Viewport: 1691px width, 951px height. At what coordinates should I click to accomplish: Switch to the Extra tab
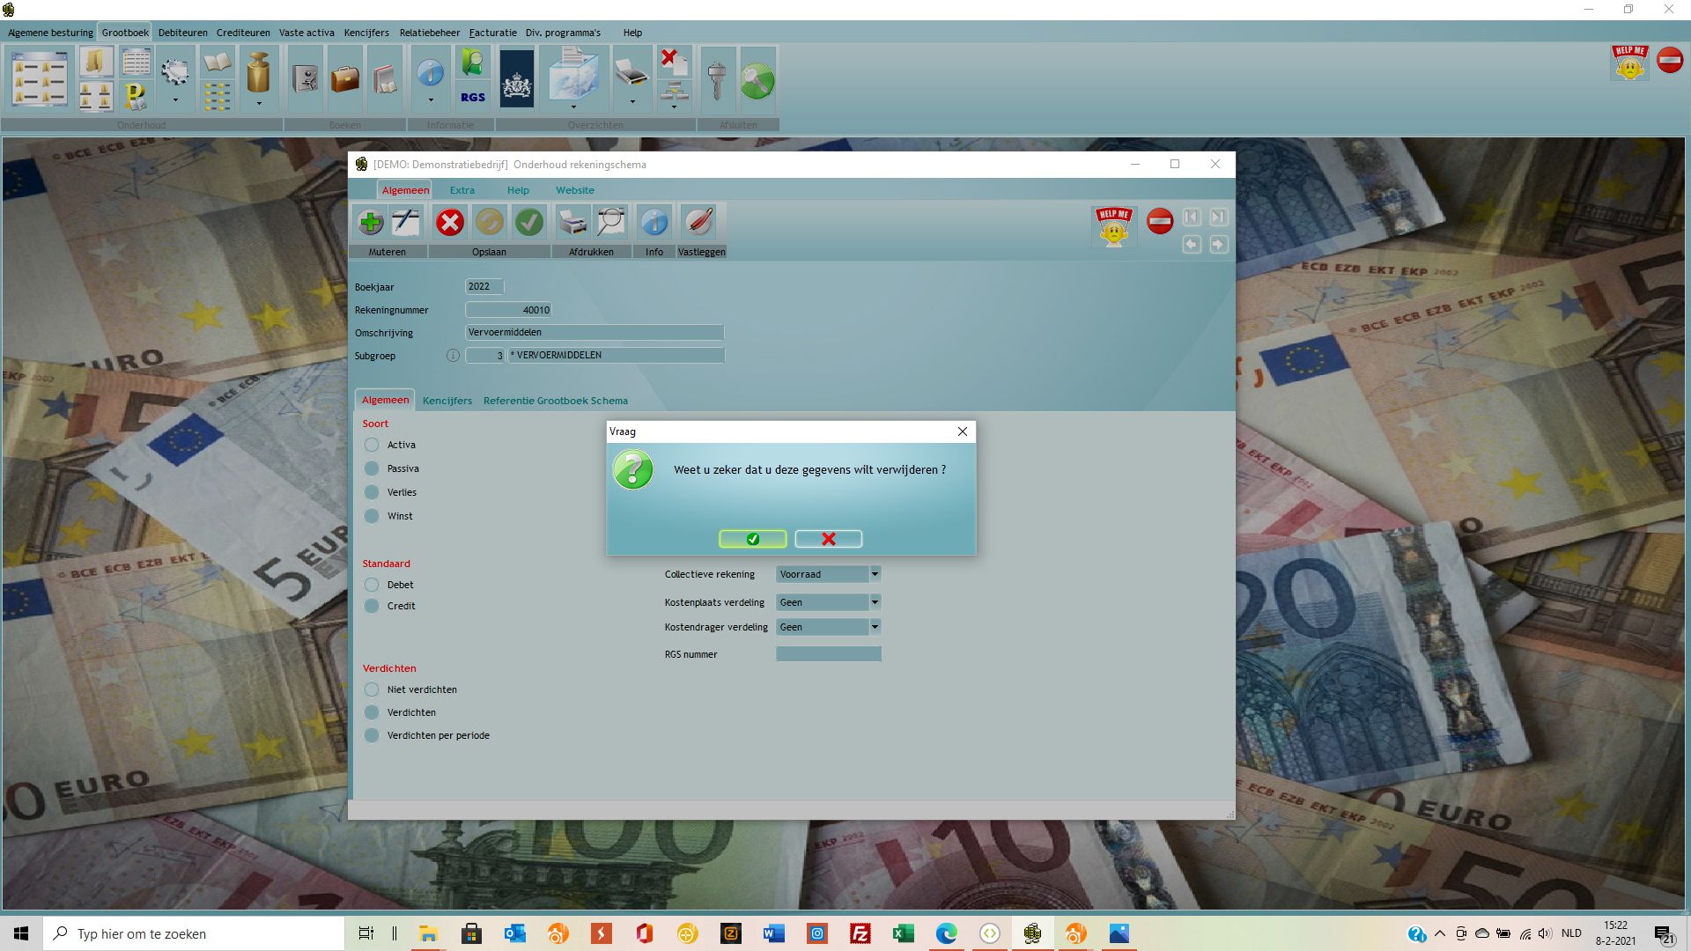point(462,190)
